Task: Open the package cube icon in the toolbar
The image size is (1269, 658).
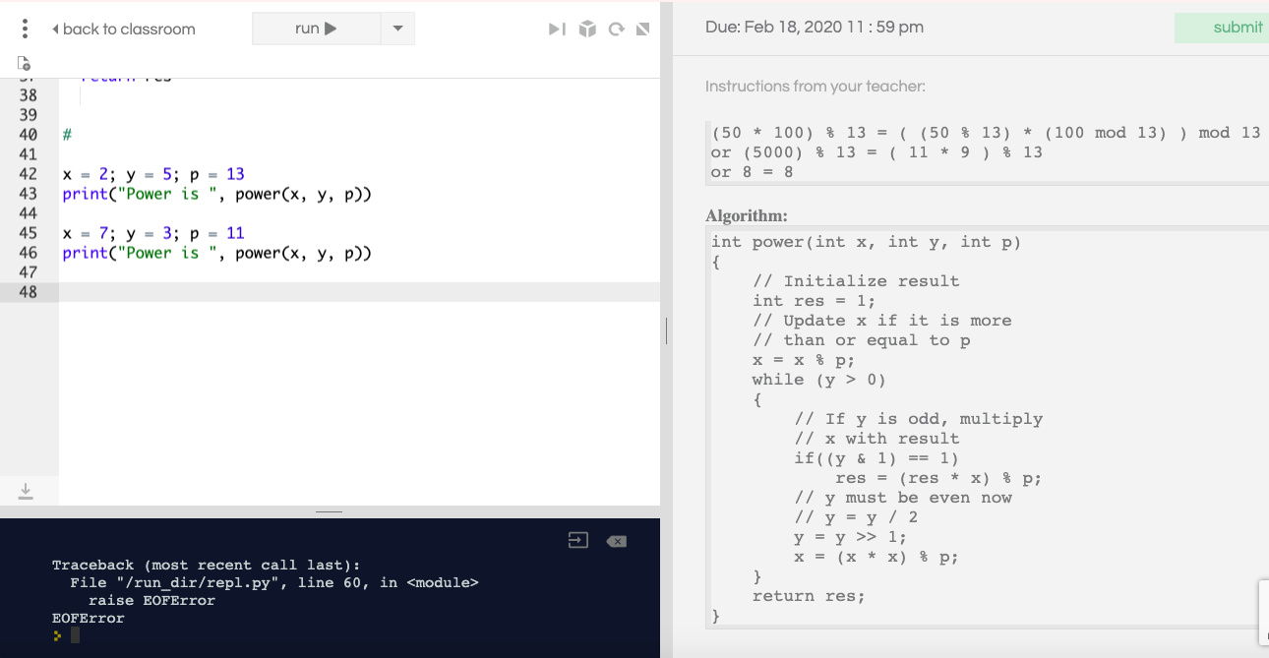Action: pyautogui.click(x=587, y=29)
